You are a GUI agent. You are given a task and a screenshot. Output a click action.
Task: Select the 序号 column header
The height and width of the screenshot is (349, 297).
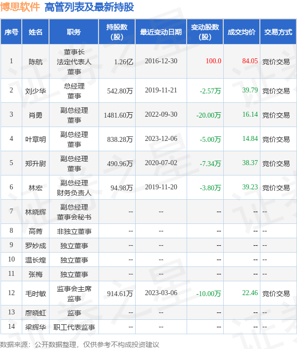pos(11,32)
